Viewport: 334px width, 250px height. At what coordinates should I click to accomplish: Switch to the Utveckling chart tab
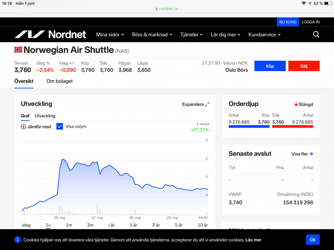pos(45,116)
